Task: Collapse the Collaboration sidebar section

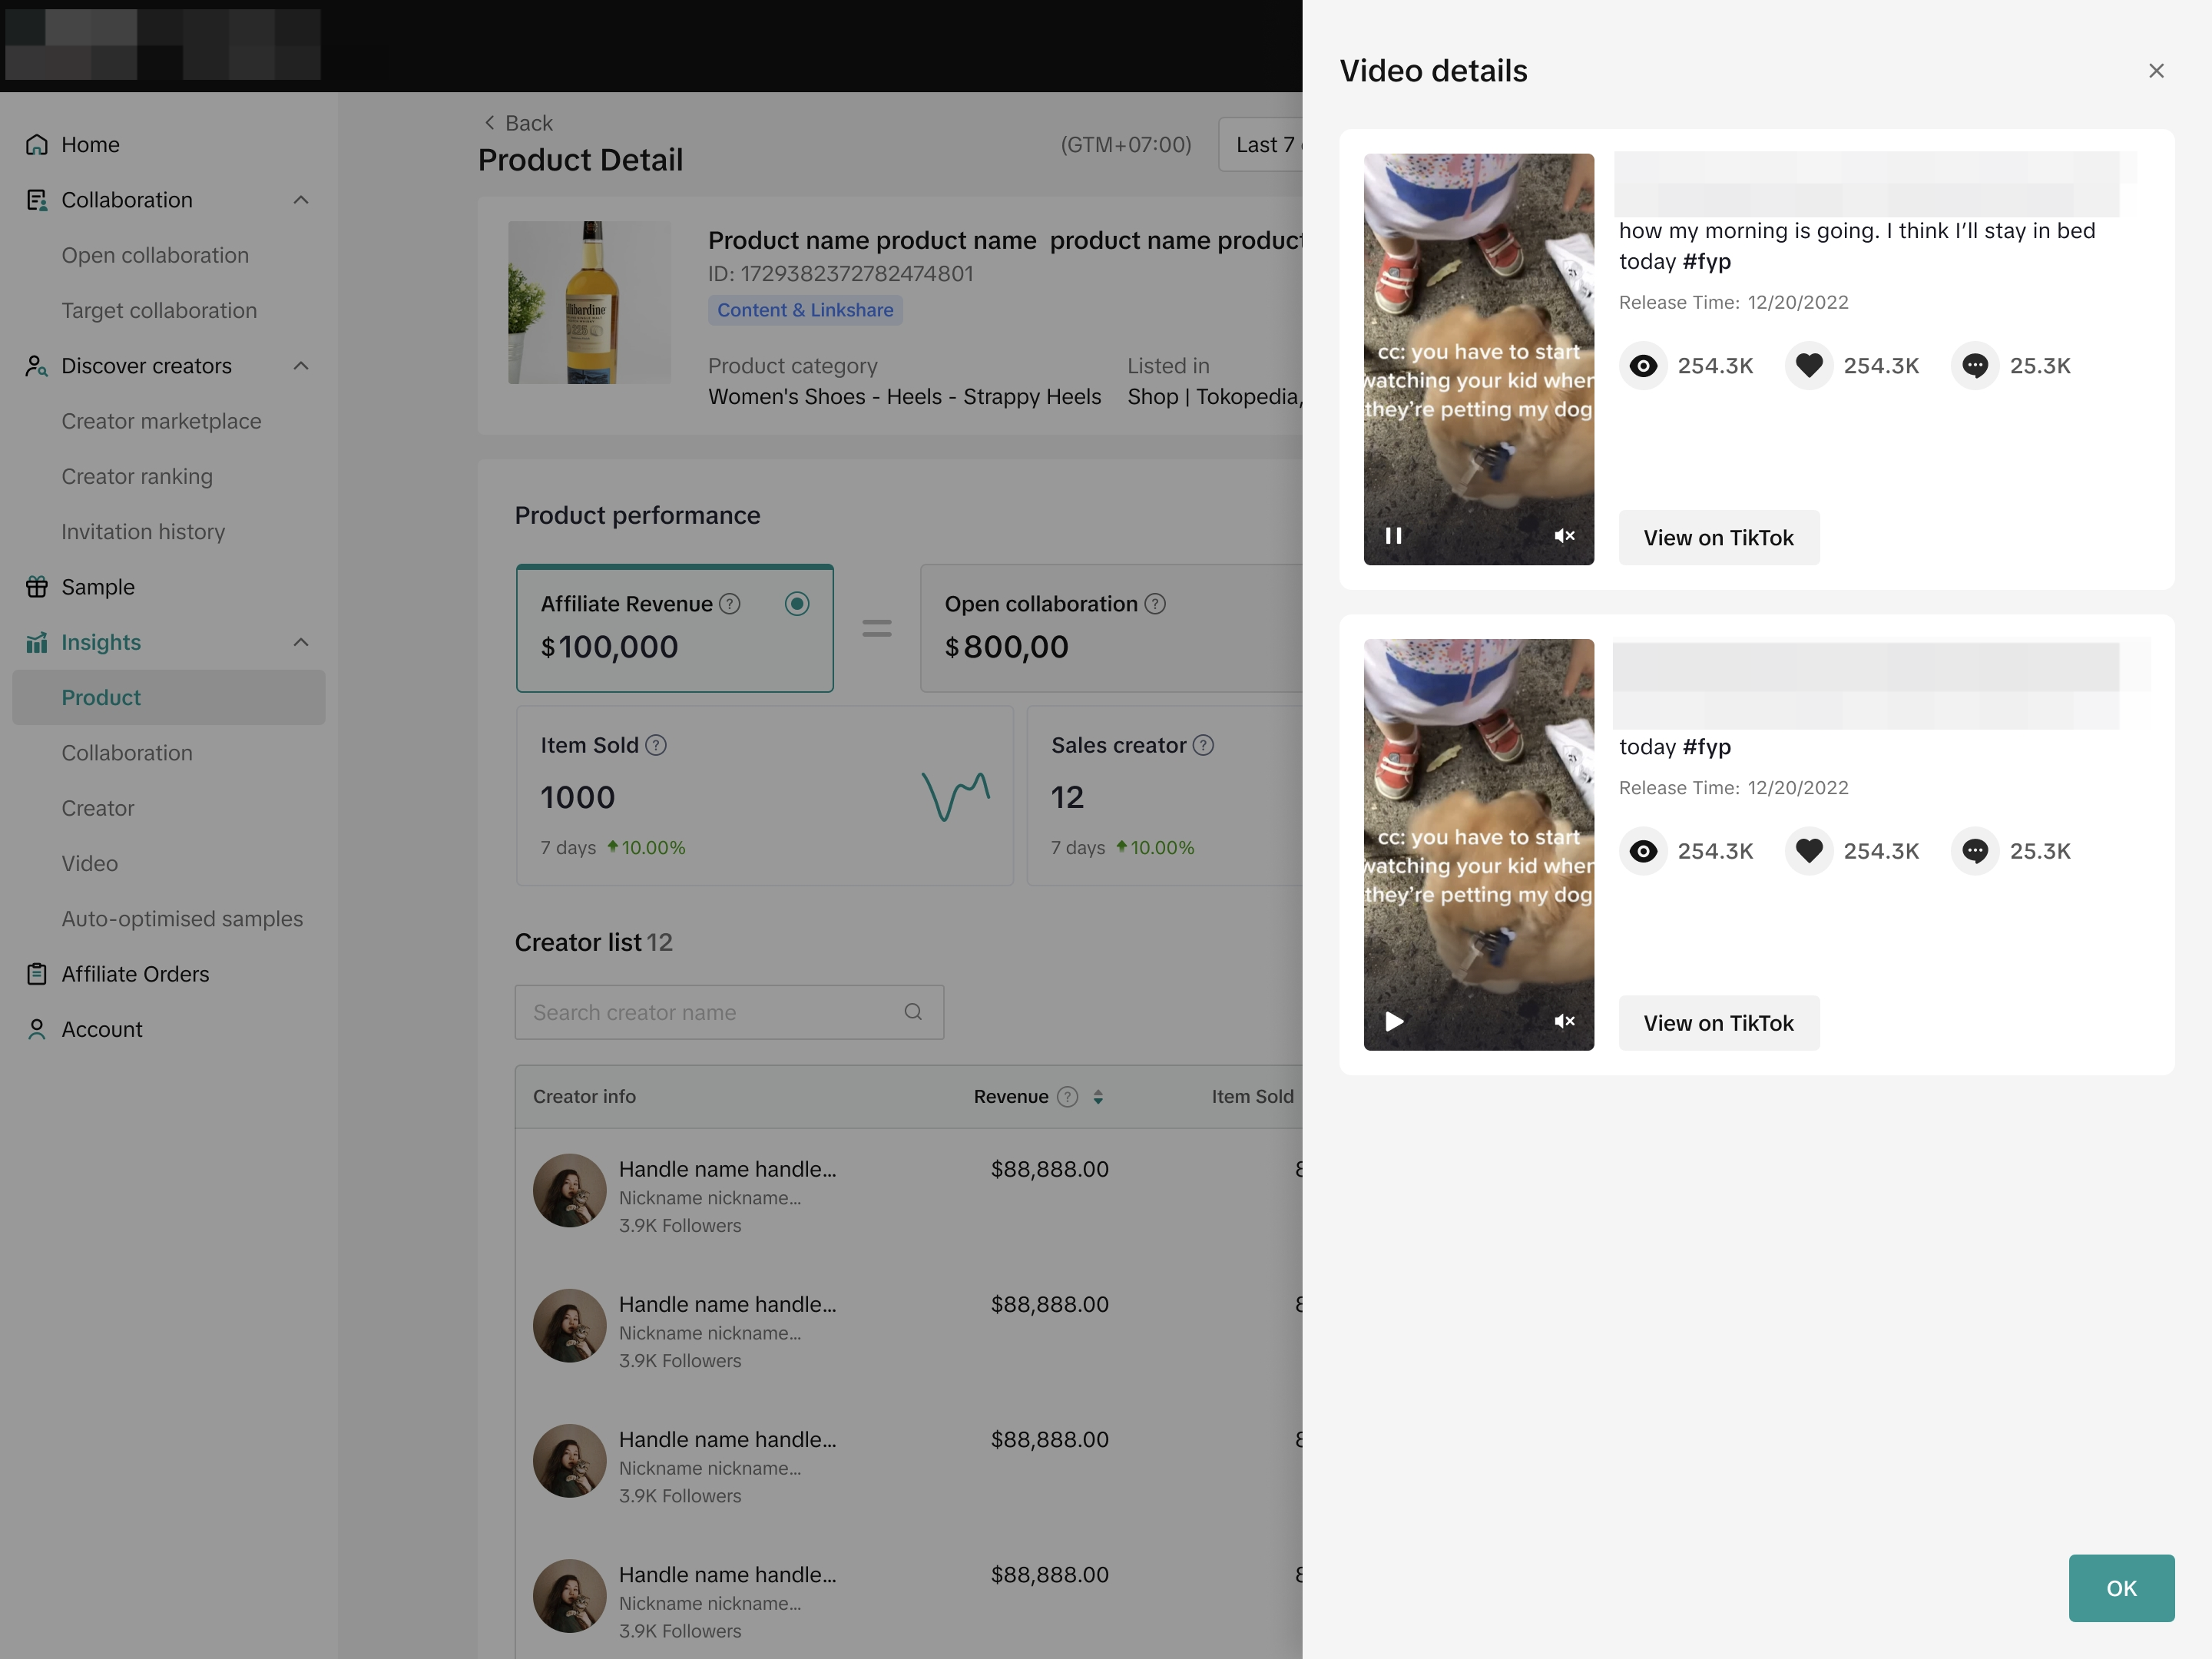Action: point(301,200)
